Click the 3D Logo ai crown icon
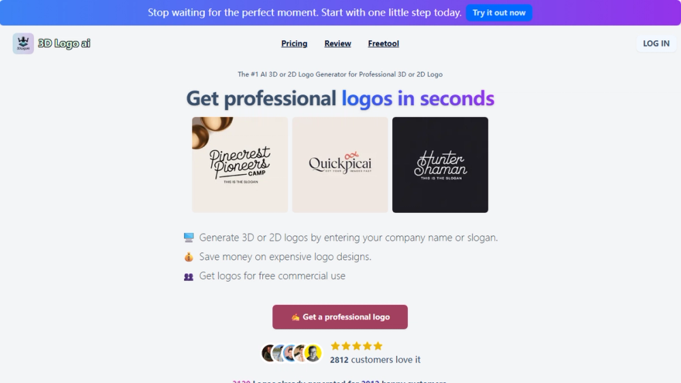This screenshot has height=383, width=681. tap(23, 44)
